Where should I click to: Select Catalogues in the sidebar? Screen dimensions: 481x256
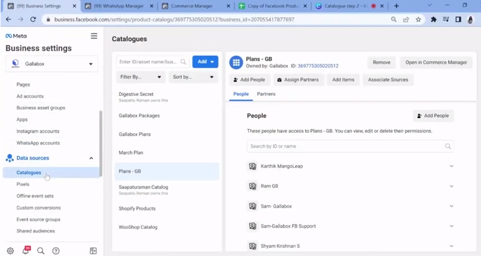tap(51, 173)
